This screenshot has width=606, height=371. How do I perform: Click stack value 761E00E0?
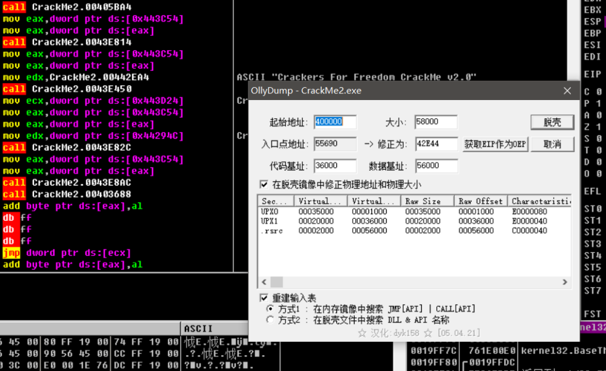[x=491, y=351]
